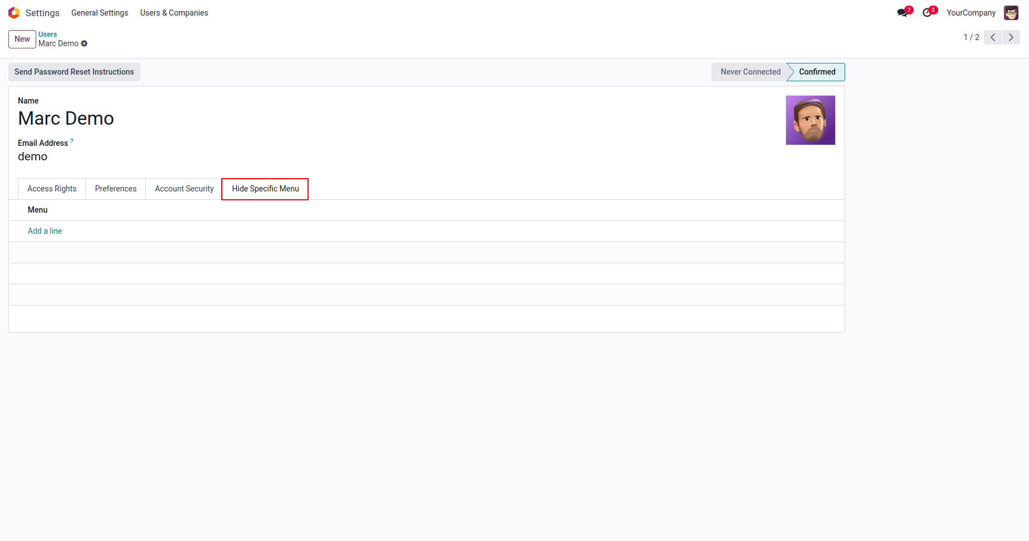Image resolution: width=1029 pixels, height=541 pixels.
Task: Click the Marc Demo name field
Action: click(x=66, y=119)
